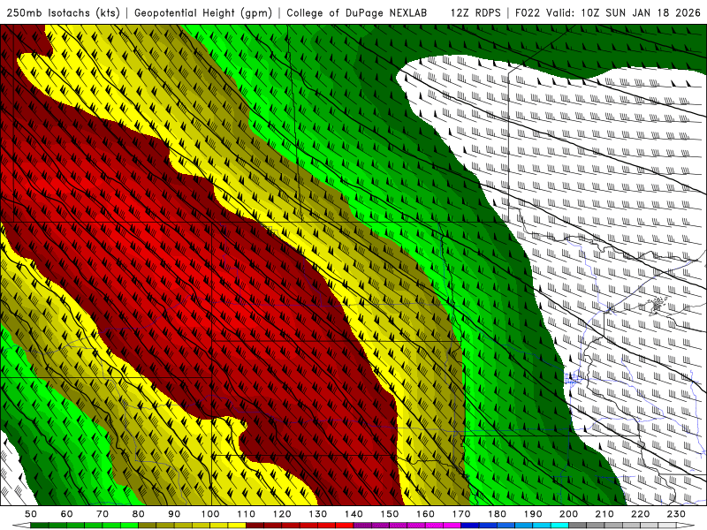The width and height of the screenshot is (707, 530).
Task: Click the 130 label on color scale
Action: click(x=318, y=514)
